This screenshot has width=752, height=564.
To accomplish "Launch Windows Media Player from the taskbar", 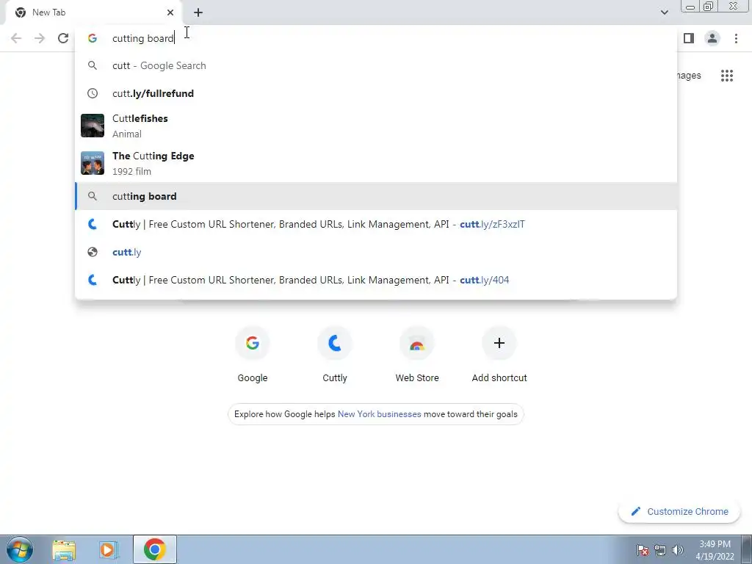I will 109,549.
